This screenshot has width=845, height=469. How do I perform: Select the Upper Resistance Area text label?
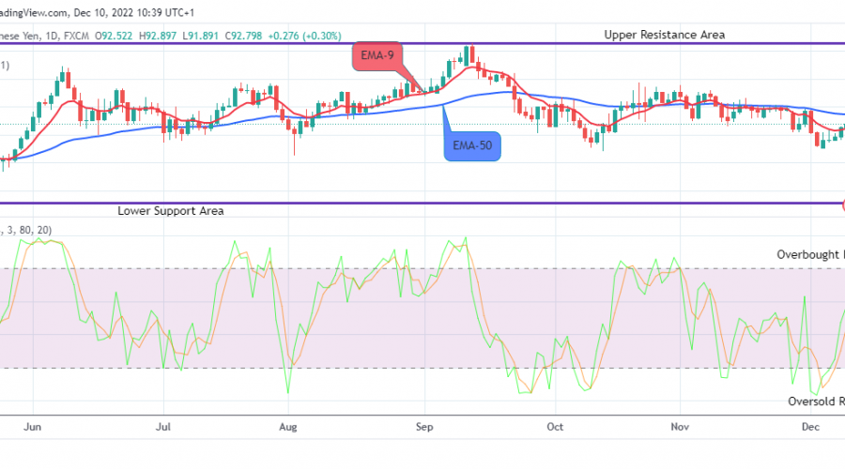point(664,35)
